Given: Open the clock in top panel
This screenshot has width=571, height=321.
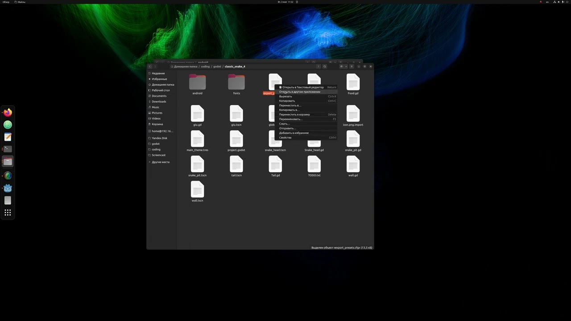Looking at the screenshot, I should (285, 2).
